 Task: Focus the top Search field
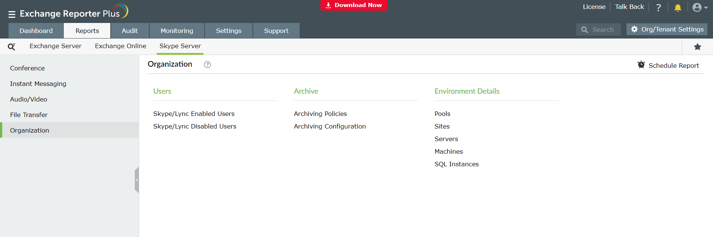[598, 30]
